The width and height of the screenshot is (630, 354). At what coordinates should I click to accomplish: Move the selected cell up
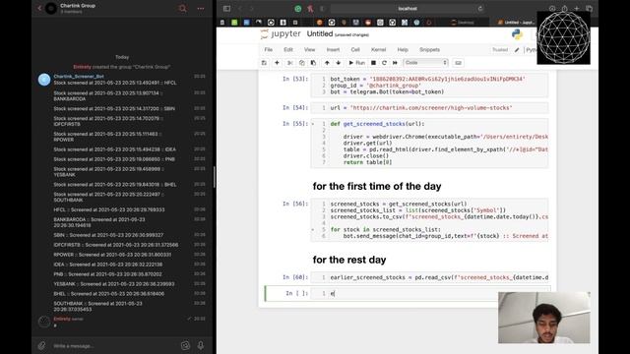click(x=327, y=63)
